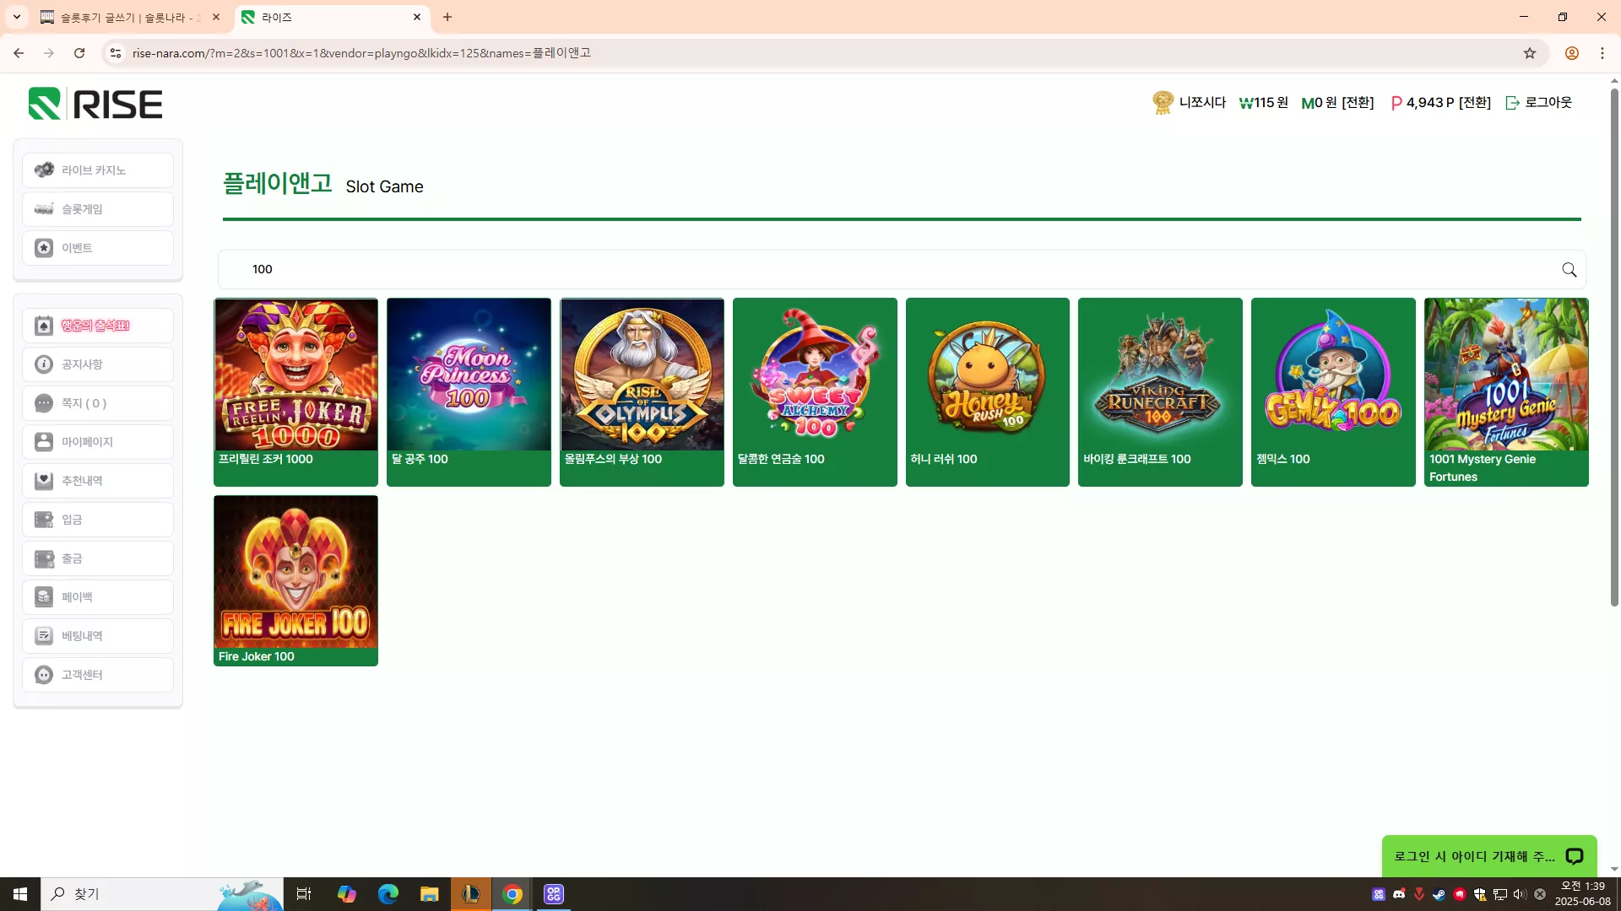Open the 이벤트 sidebar menu

[98, 248]
